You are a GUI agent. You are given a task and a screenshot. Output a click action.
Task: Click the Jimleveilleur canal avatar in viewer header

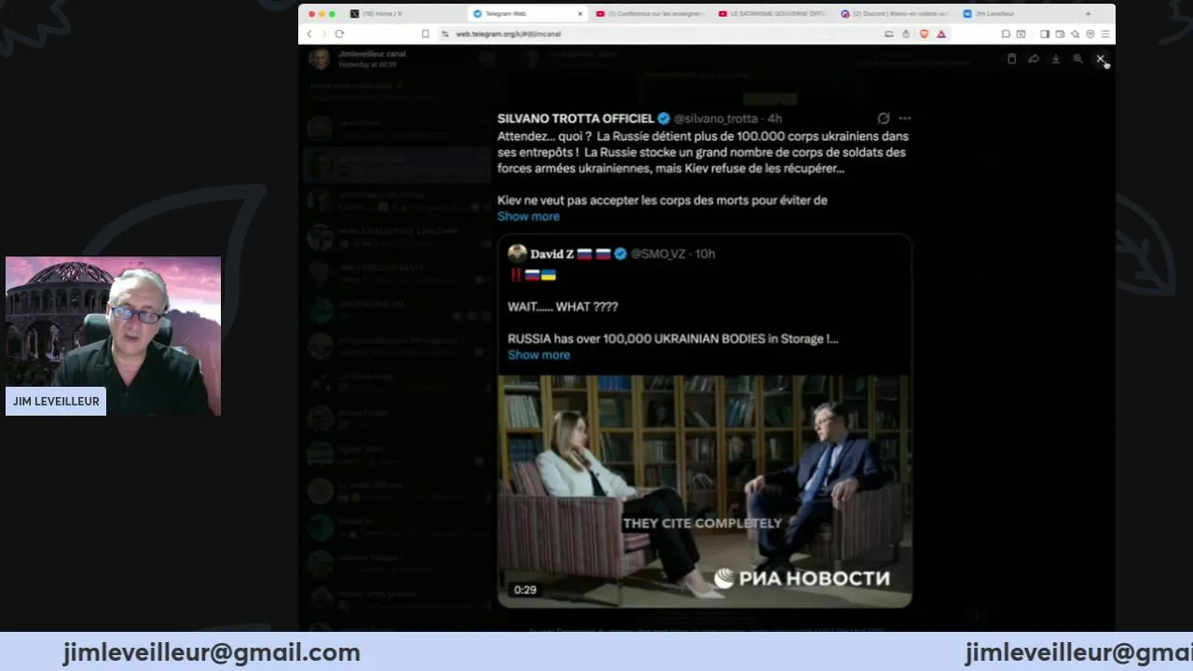click(x=320, y=60)
